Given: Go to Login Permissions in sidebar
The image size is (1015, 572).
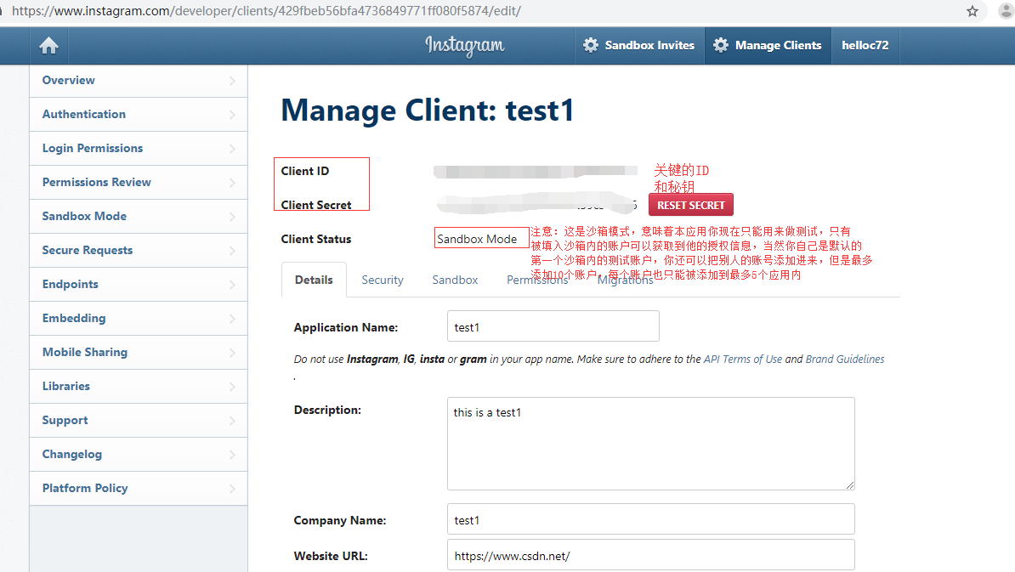Looking at the screenshot, I should coord(139,148).
